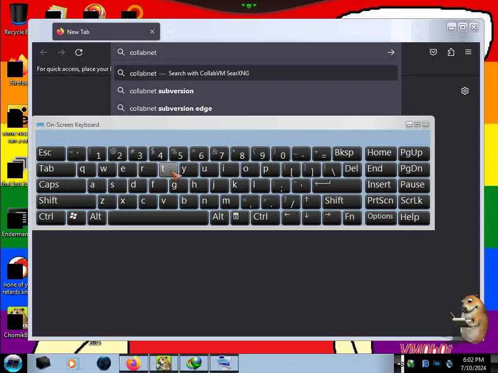This screenshot has height=373, width=498.
Task: Click the Help key on keyboard
Action: click(414, 218)
